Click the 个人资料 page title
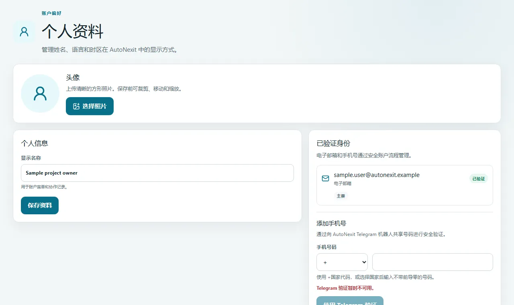Screen dimensions: 514x305 [x=73, y=31]
